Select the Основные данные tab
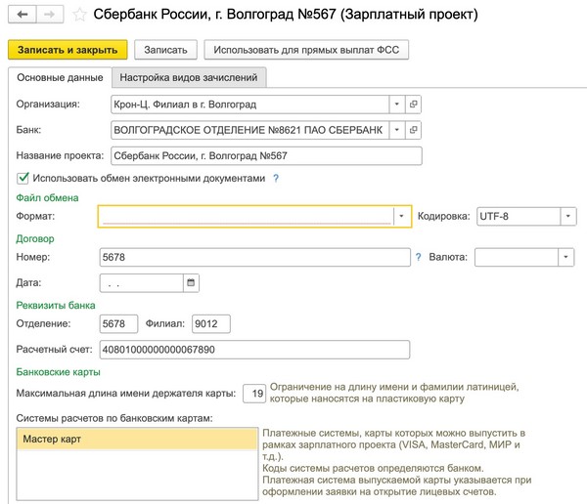Screen dimensions: 587x504 (x=59, y=77)
